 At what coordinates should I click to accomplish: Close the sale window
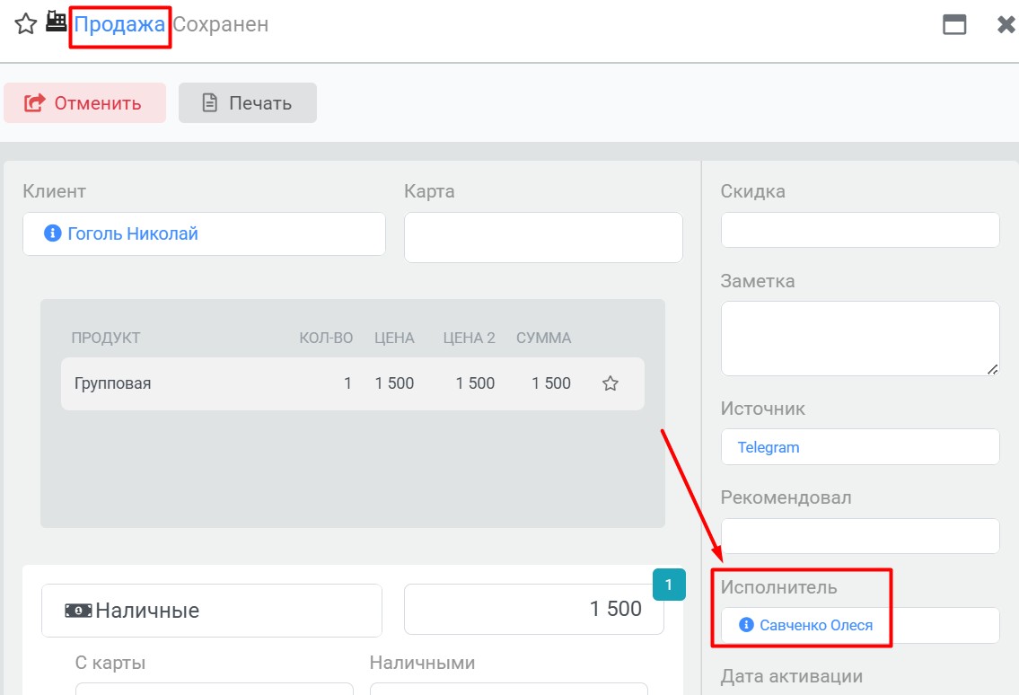coord(1006,25)
